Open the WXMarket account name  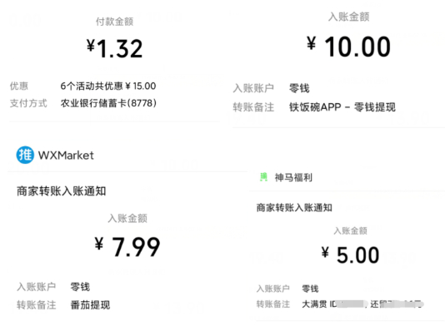pos(66,156)
